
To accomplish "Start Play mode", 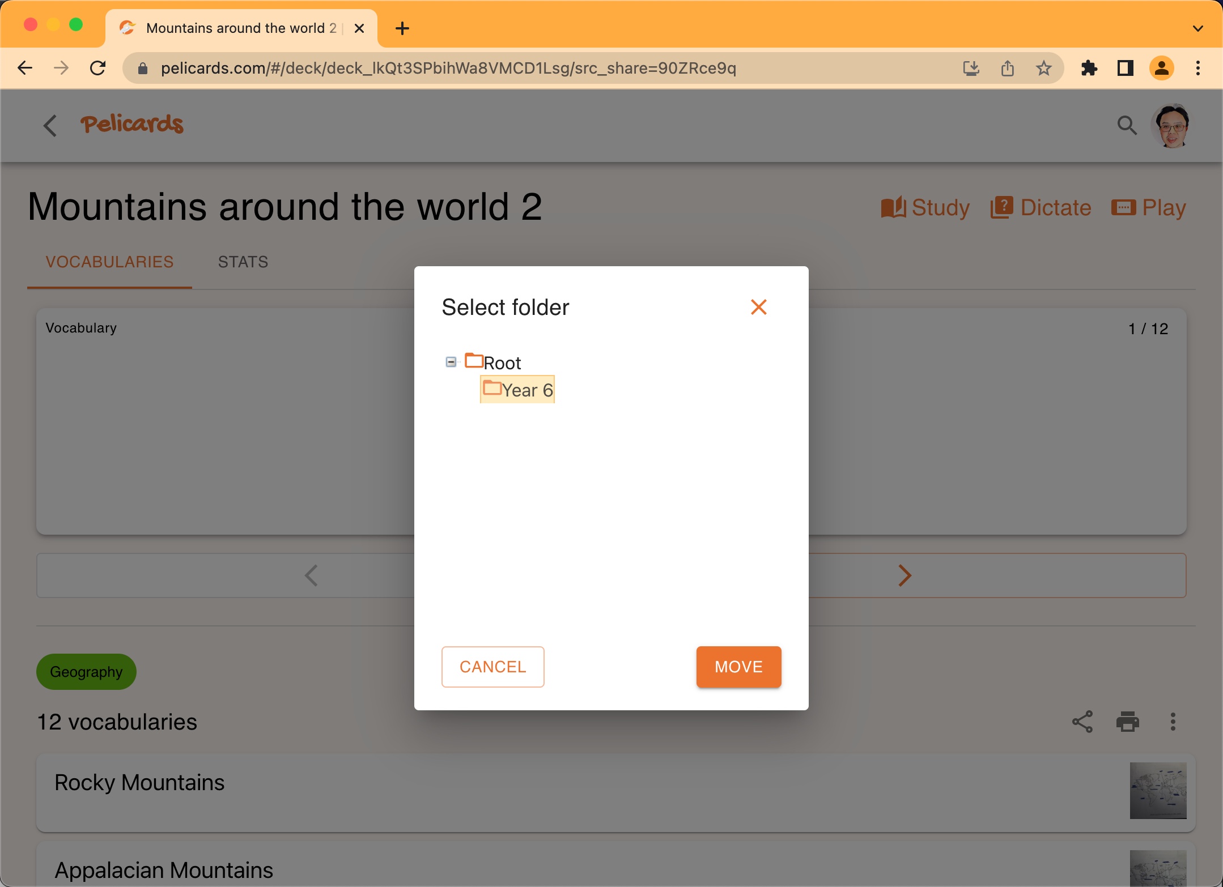I will click(x=1148, y=207).
